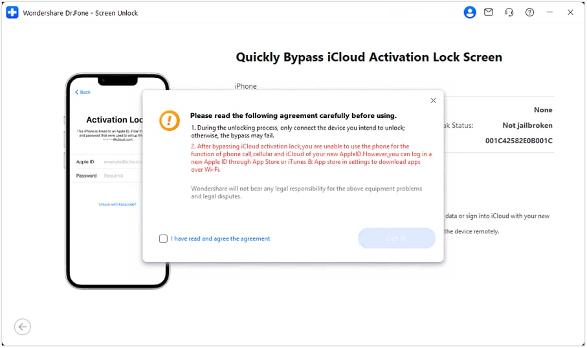Image resolution: width=587 pixels, height=348 pixels.
Task: Click the 'Activation Loc' heading on phone mockup
Action: tap(114, 120)
